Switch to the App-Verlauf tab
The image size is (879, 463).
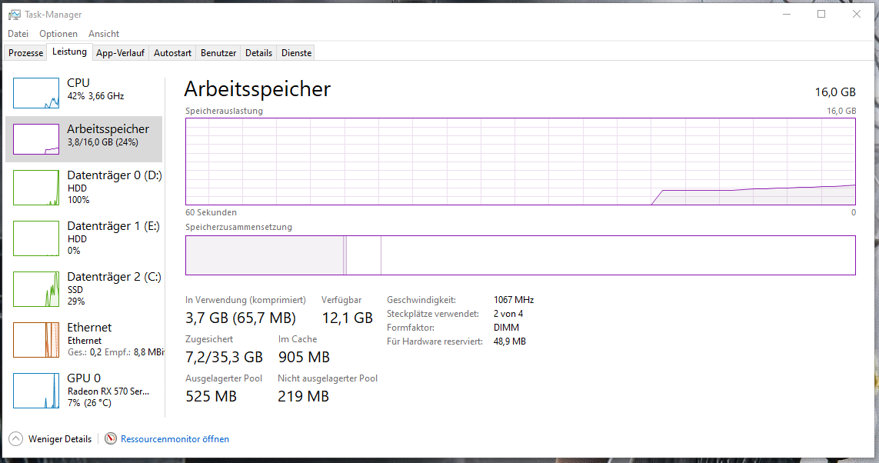click(x=120, y=53)
